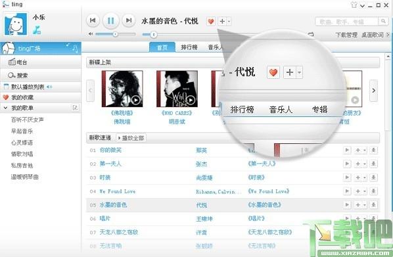Screen dimensions: 393x257
Task: Skip to the next track
Action: pyautogui.click(x=129, y=20)
